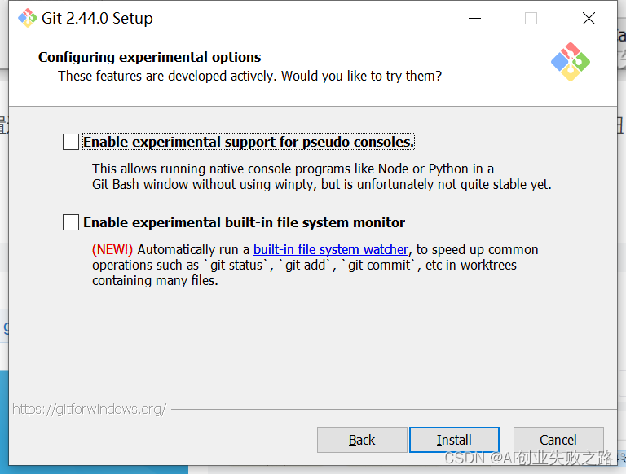Start installation with the Install button
This screenshot has height=474, width=626.
(x=454, y=440)
